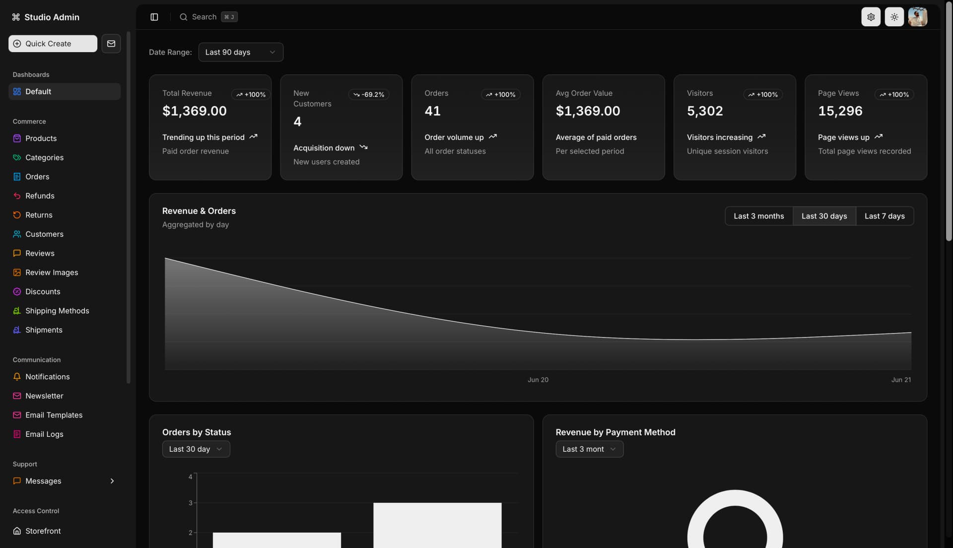Click the Returns rotate icon
The width and height of the screenshot is (953, 548).
pos(17,215)
